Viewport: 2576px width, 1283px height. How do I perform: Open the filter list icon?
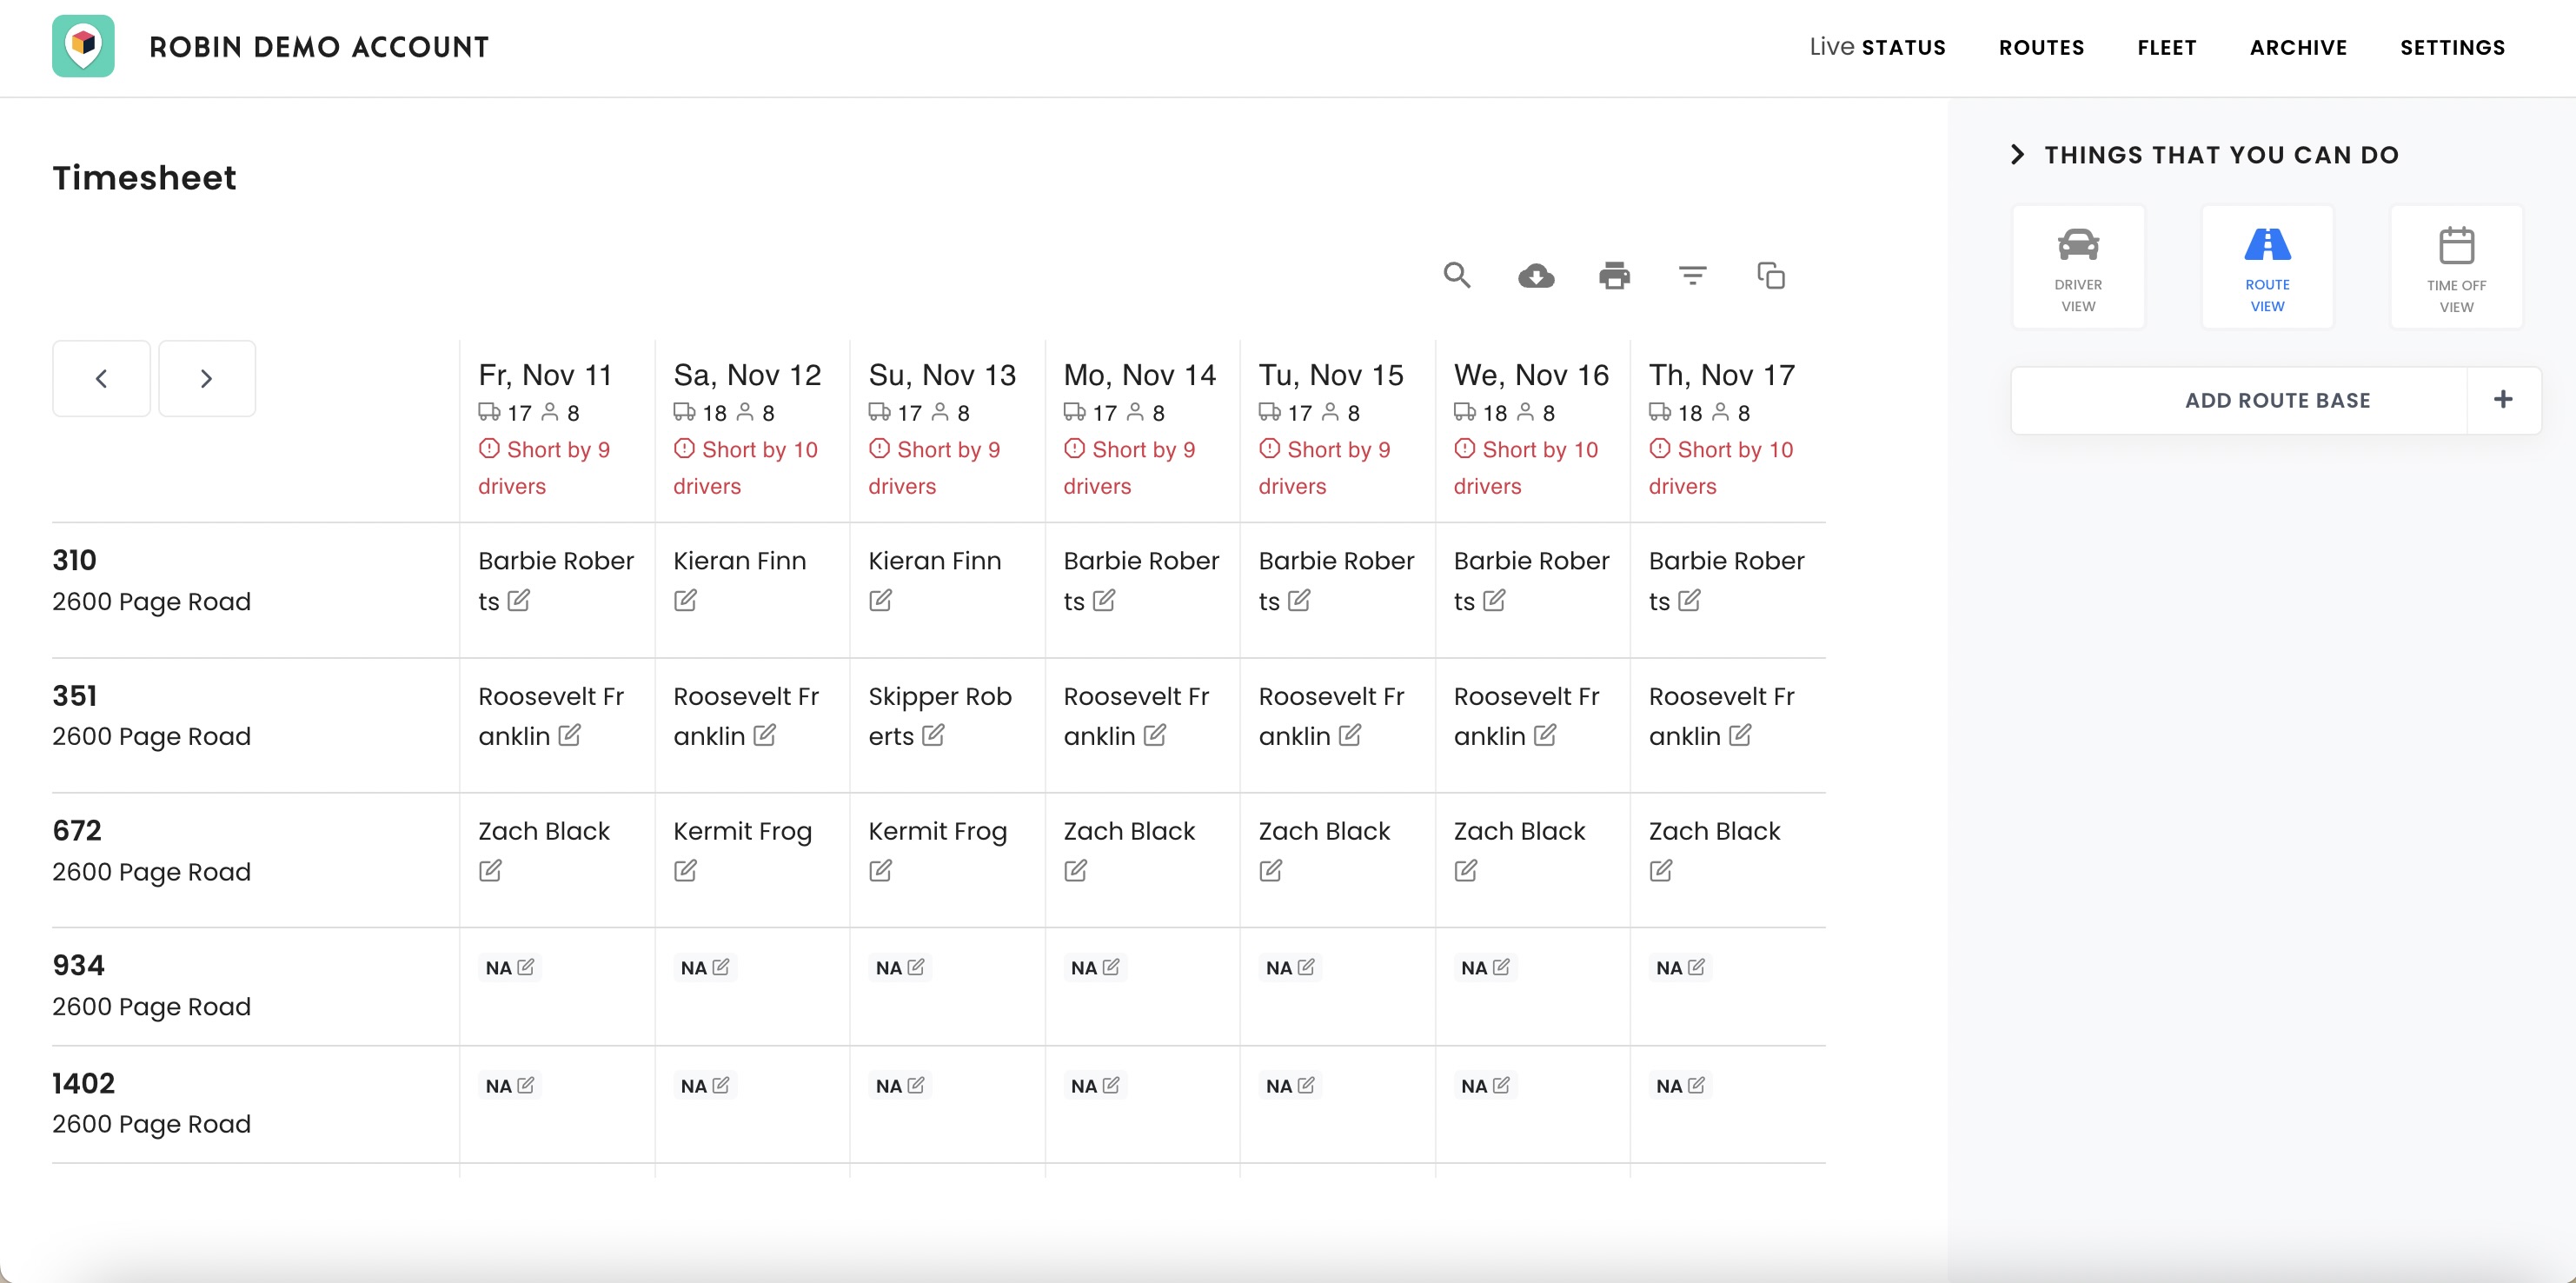pyautogui.click(x=1692, y=275)
